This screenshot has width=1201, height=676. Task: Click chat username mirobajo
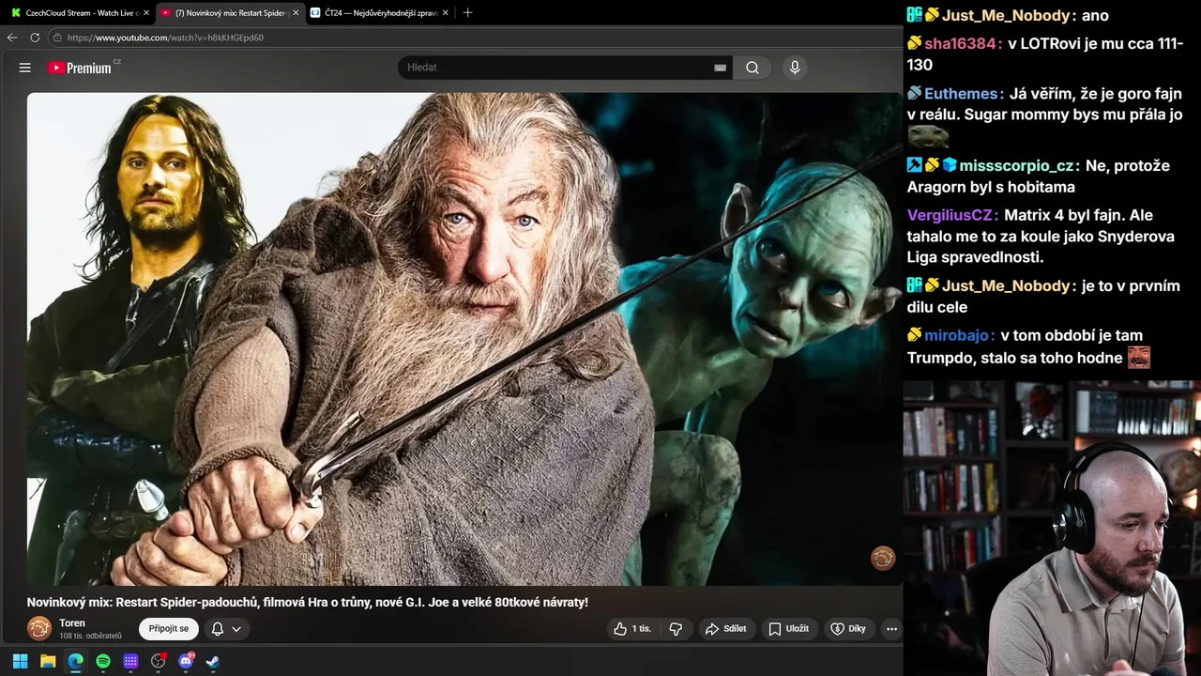[x=958, y=334]
